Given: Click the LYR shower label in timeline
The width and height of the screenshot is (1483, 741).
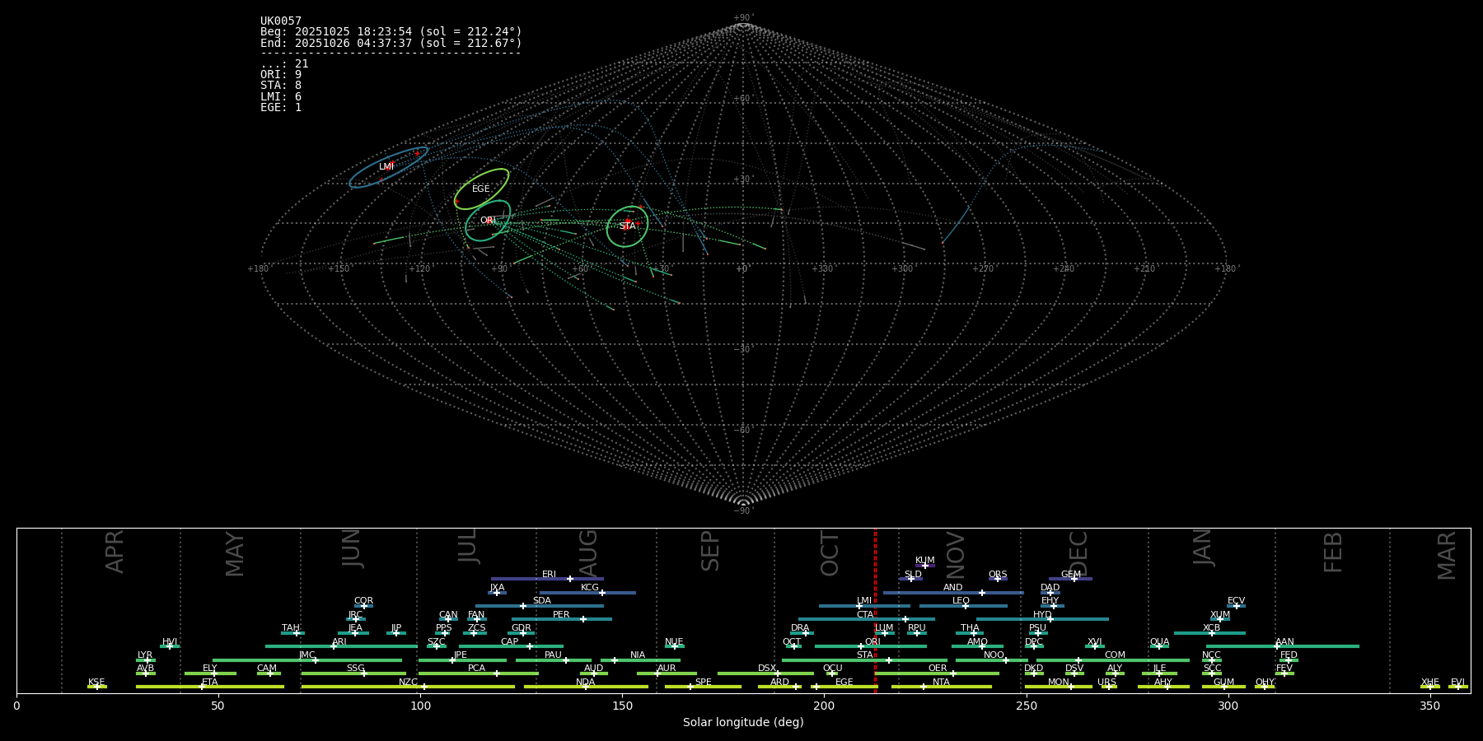Looking at the screenshot, I should pyautogui.click(x=145, y=655).
